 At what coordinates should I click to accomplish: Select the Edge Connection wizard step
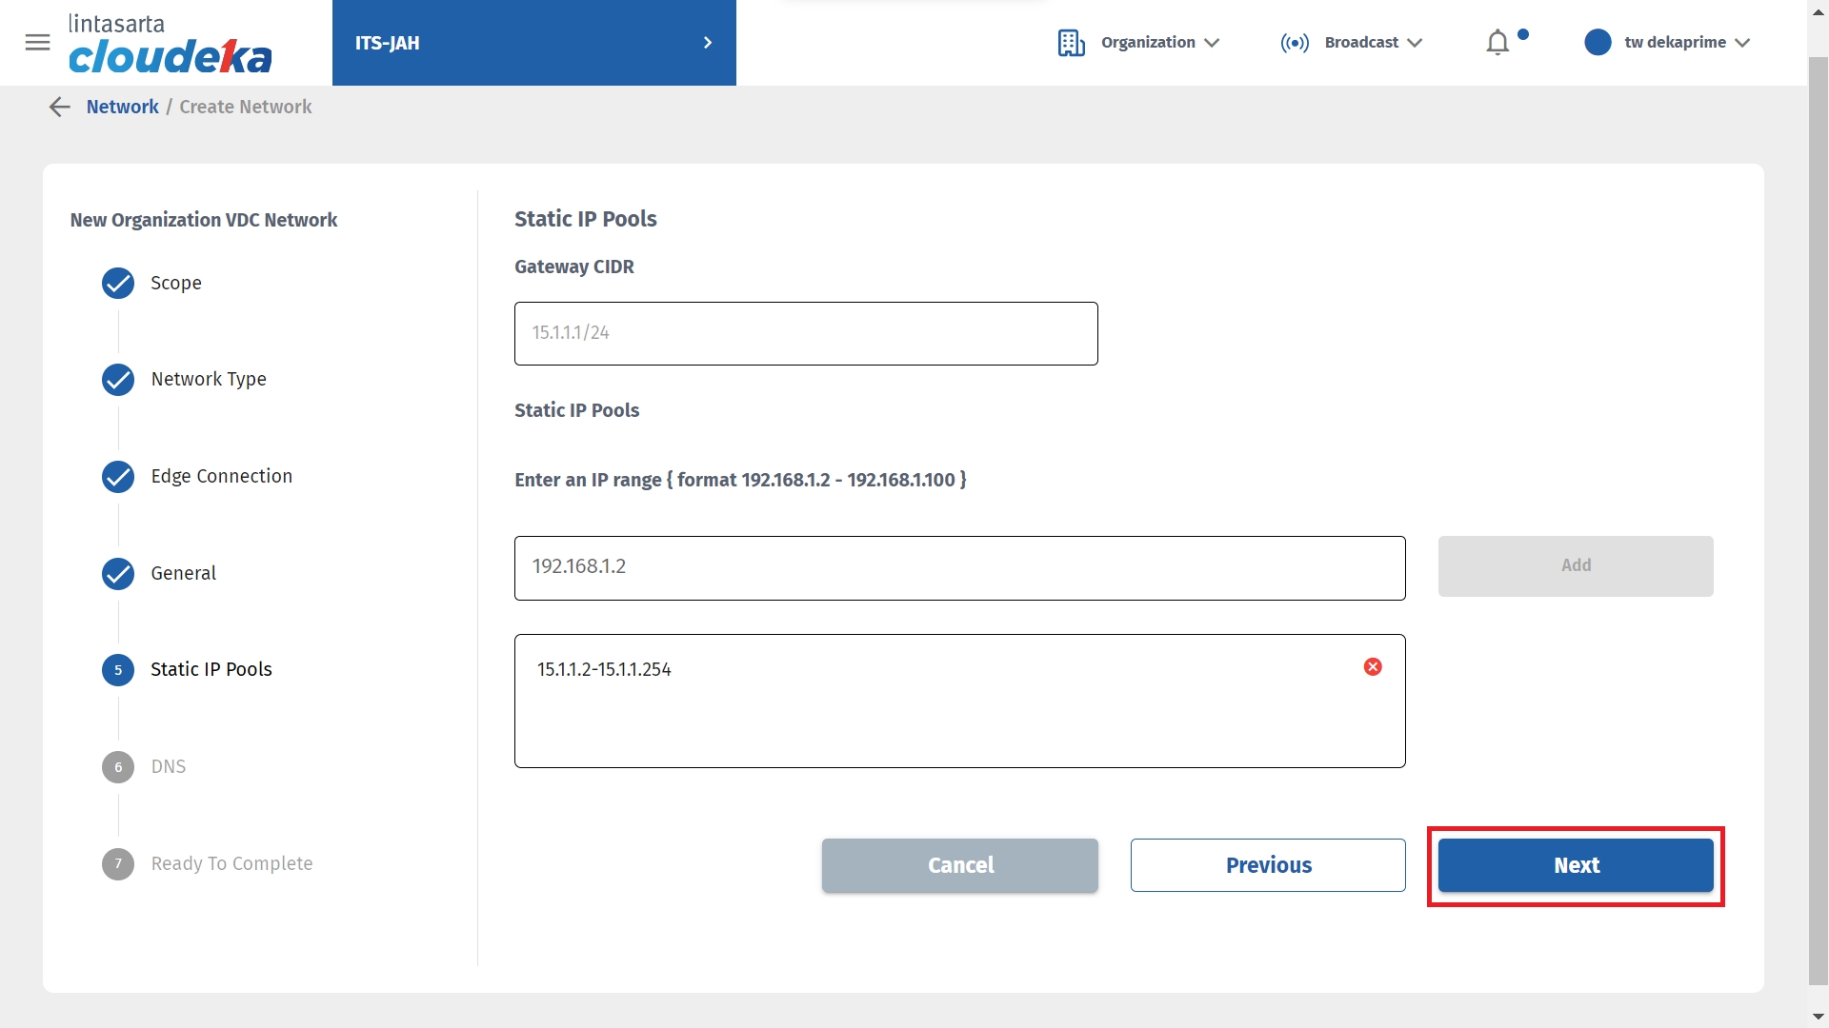[x=221, y=477]
